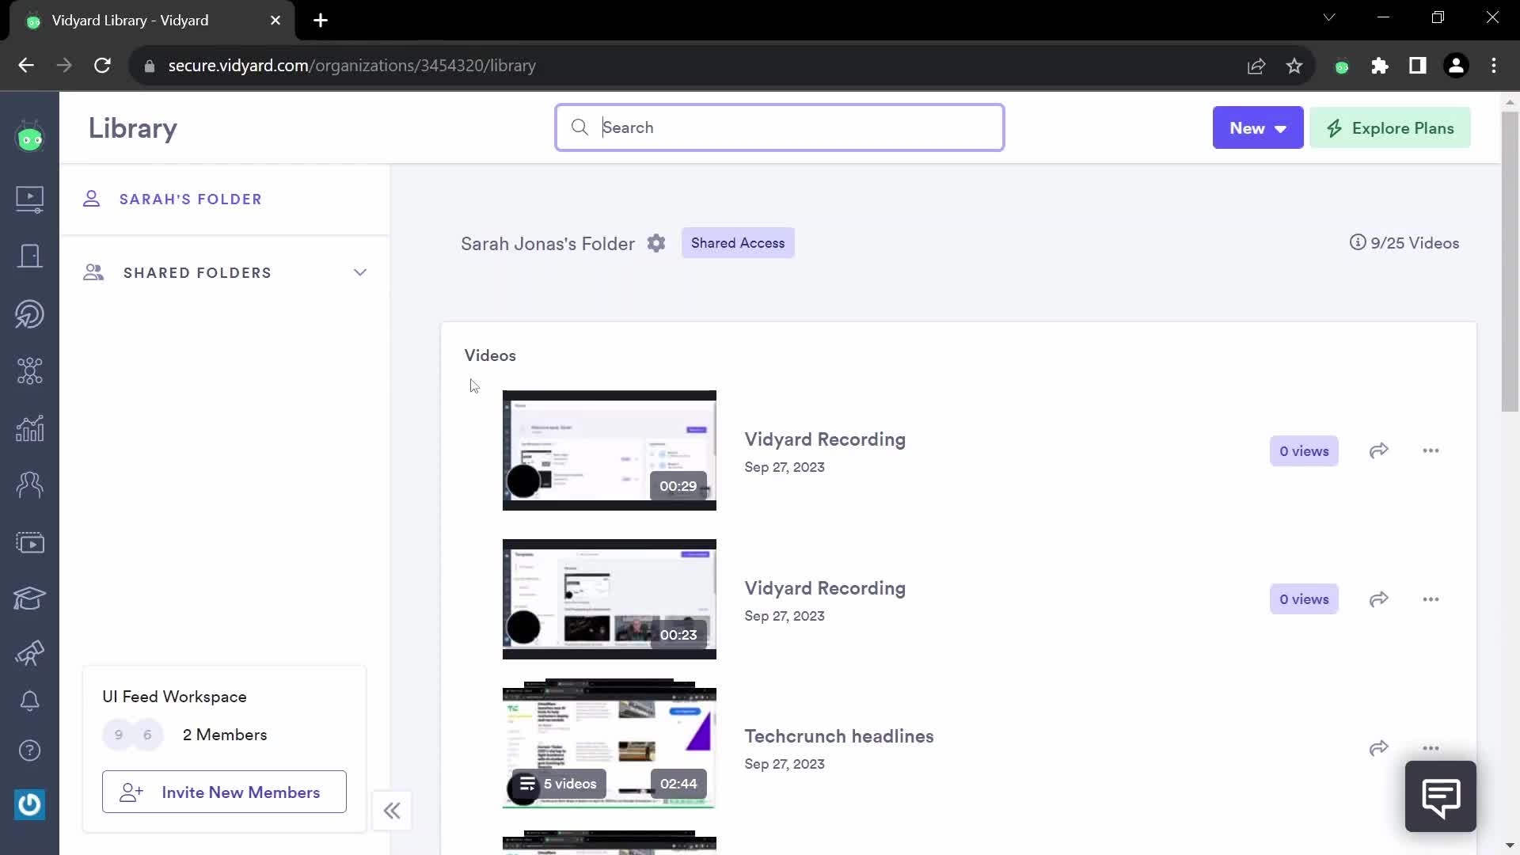
Task: Click Shared Access toggle on Sarah Jonas's Folder
Action: pyautogui.click(x=739, y=243)
